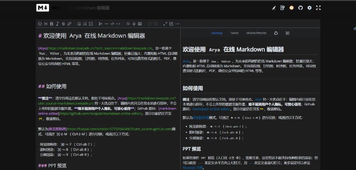Enter page fullscreen using the header expand icon
This screenshot has width=356, height=170.
click(x=318, y=8)
